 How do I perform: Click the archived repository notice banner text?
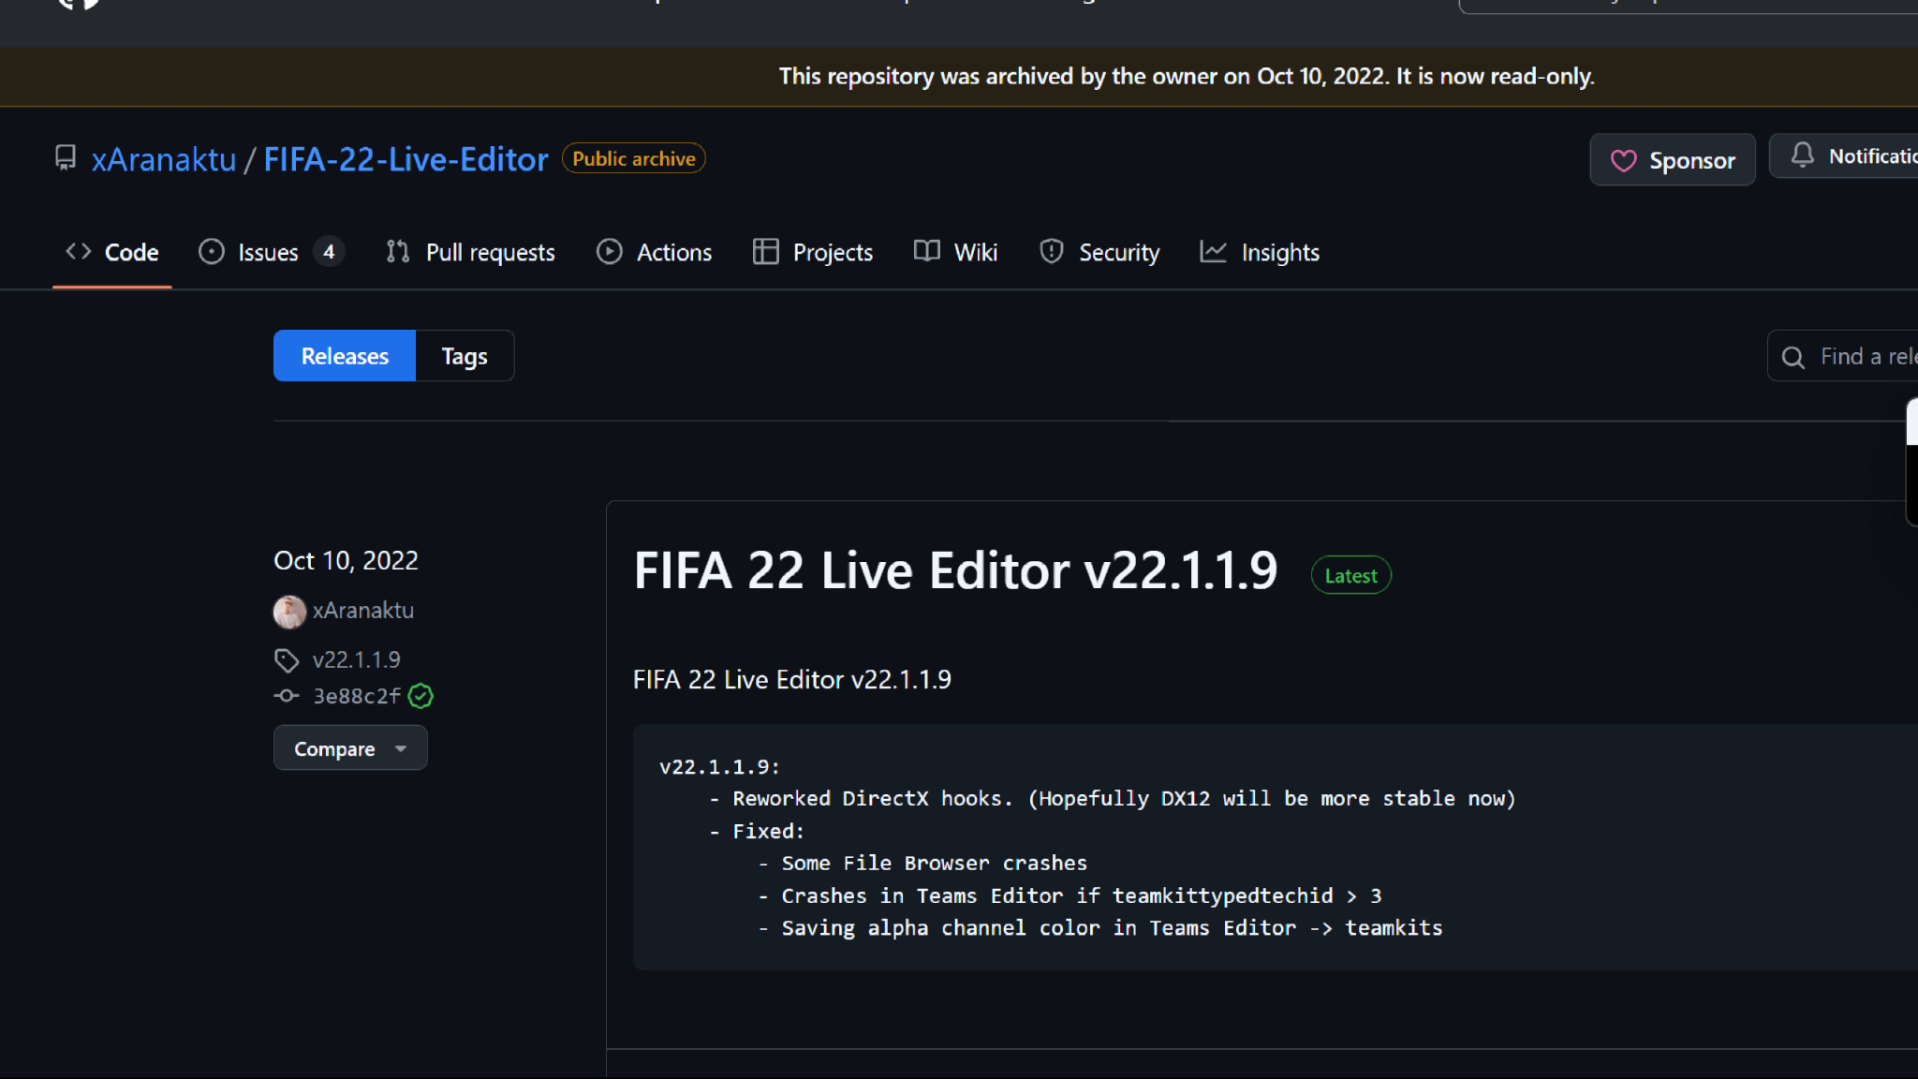tap(1187, 76)
